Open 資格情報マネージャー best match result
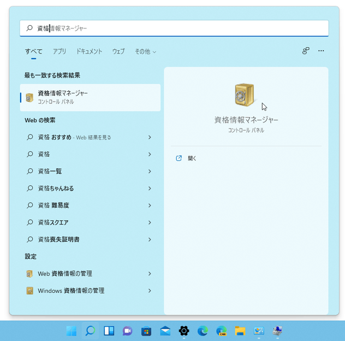The height and width of the screenshot is (341, 345). 90,97
